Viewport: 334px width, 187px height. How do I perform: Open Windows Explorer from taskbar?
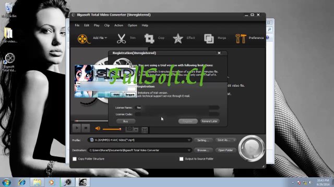click(x=37, y=182)
